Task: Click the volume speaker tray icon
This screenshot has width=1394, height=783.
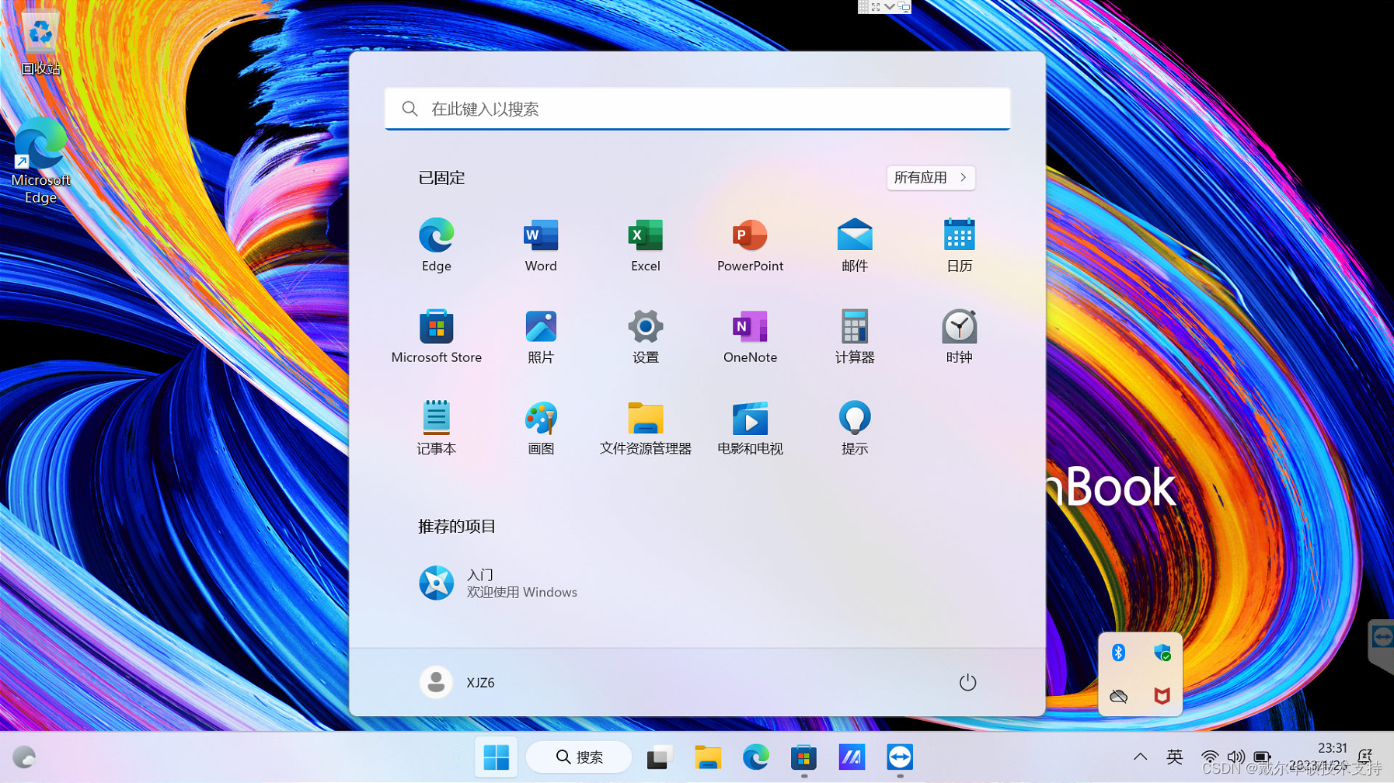Action: coord(1235,757)
